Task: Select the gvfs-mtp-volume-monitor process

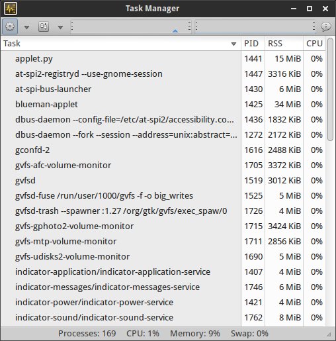Action: click(163, 242)
